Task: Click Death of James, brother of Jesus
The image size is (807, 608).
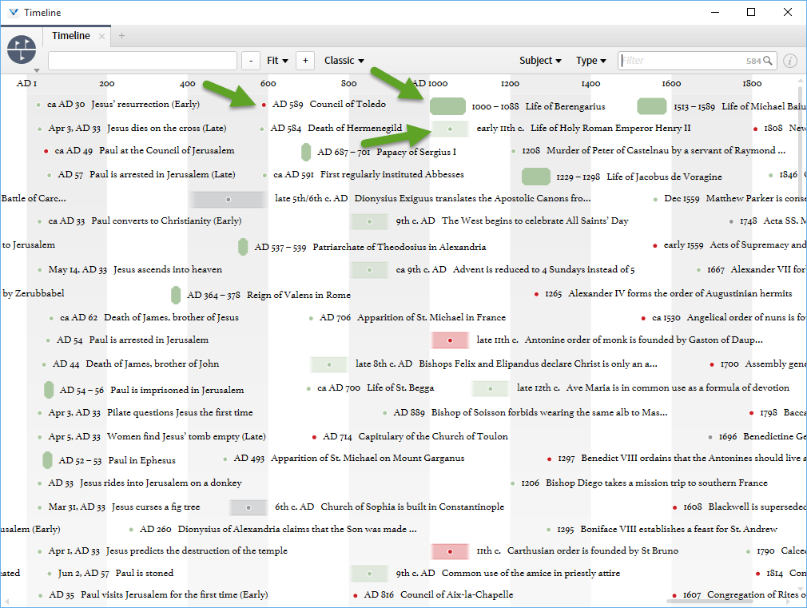Action: (171, 318)
